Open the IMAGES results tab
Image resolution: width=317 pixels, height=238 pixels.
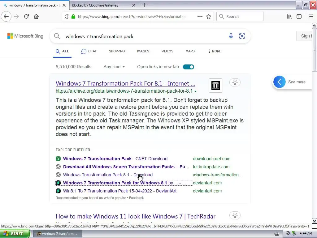pyautogui.click(x=143, y=51)
